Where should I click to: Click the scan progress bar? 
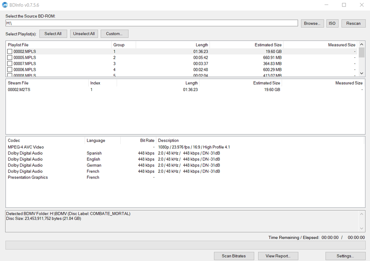point(185,245)
